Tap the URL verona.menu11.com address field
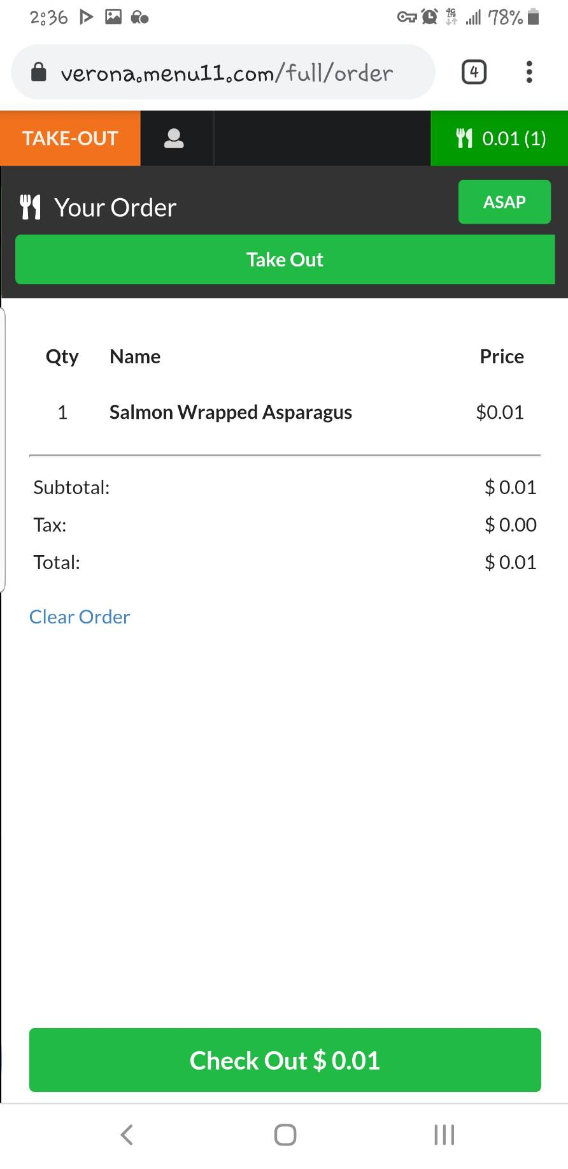The width and height of the screenshot is (568, 1169). click(x=226, y=72)
